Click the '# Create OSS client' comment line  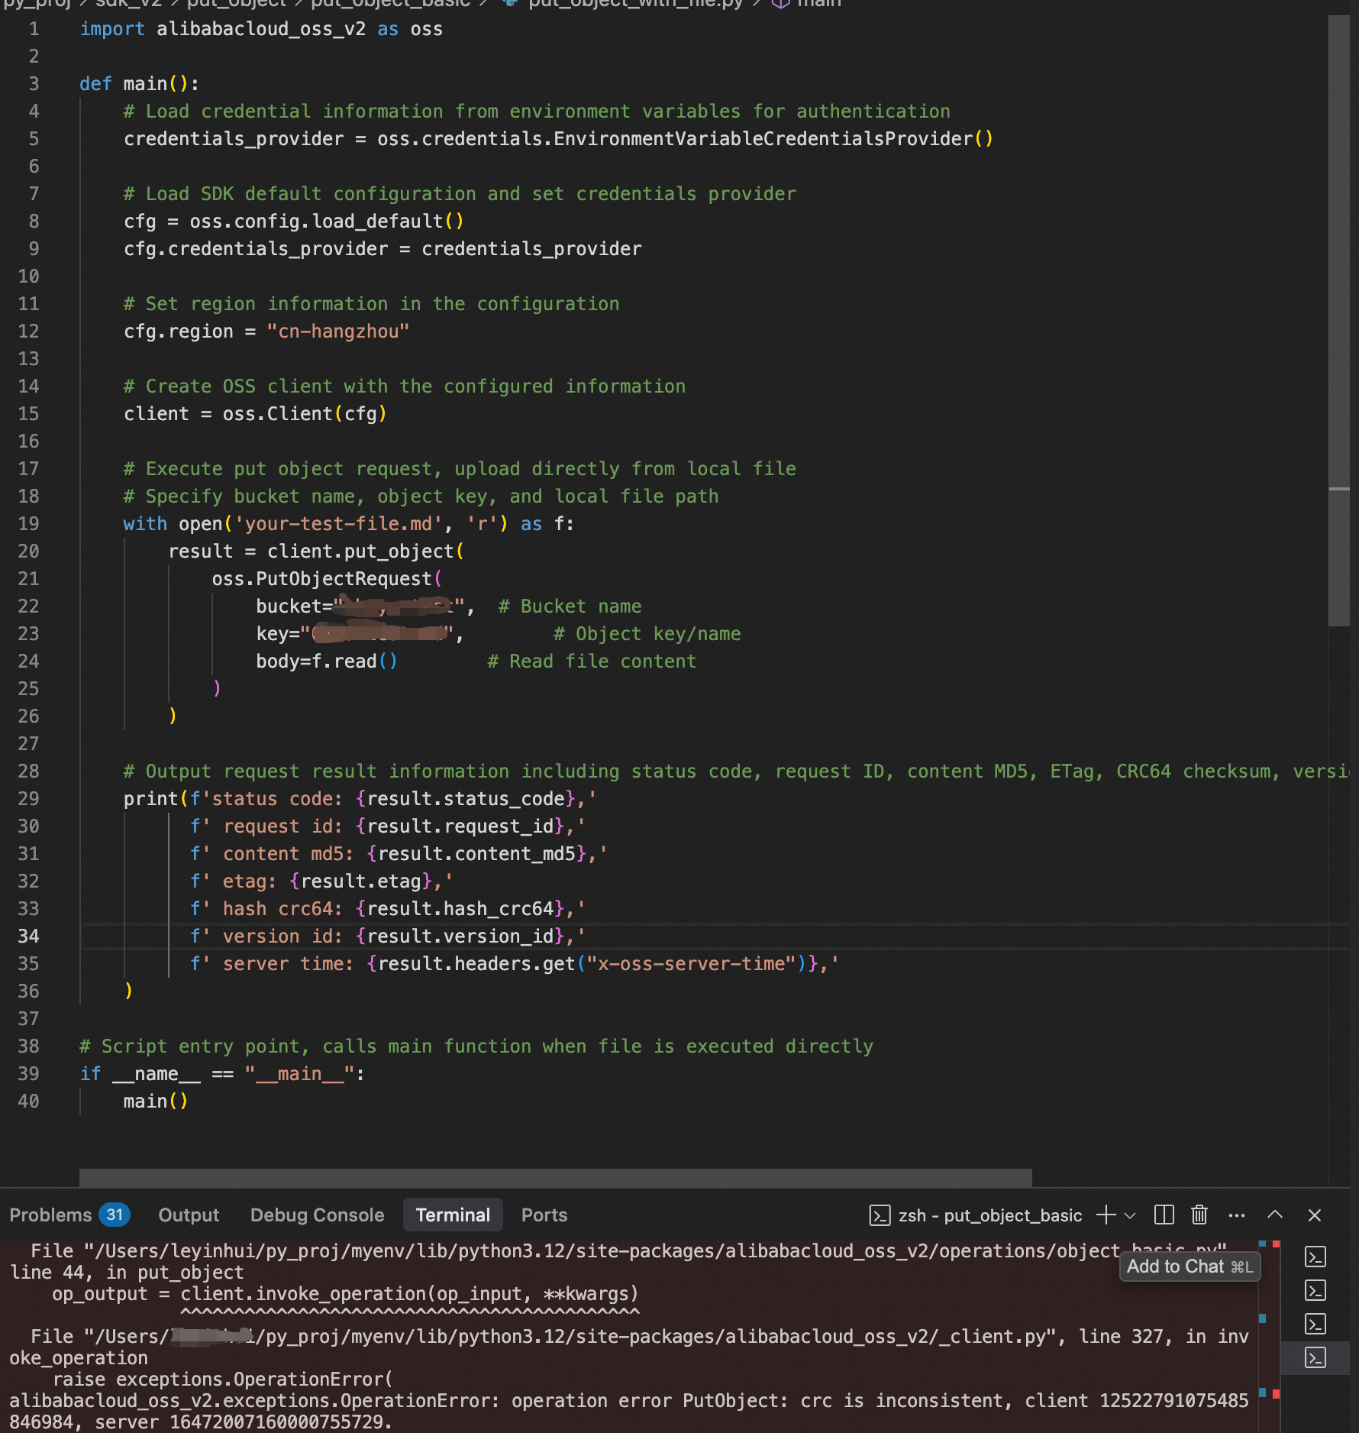pyautogui.click(x=404, y=387)
